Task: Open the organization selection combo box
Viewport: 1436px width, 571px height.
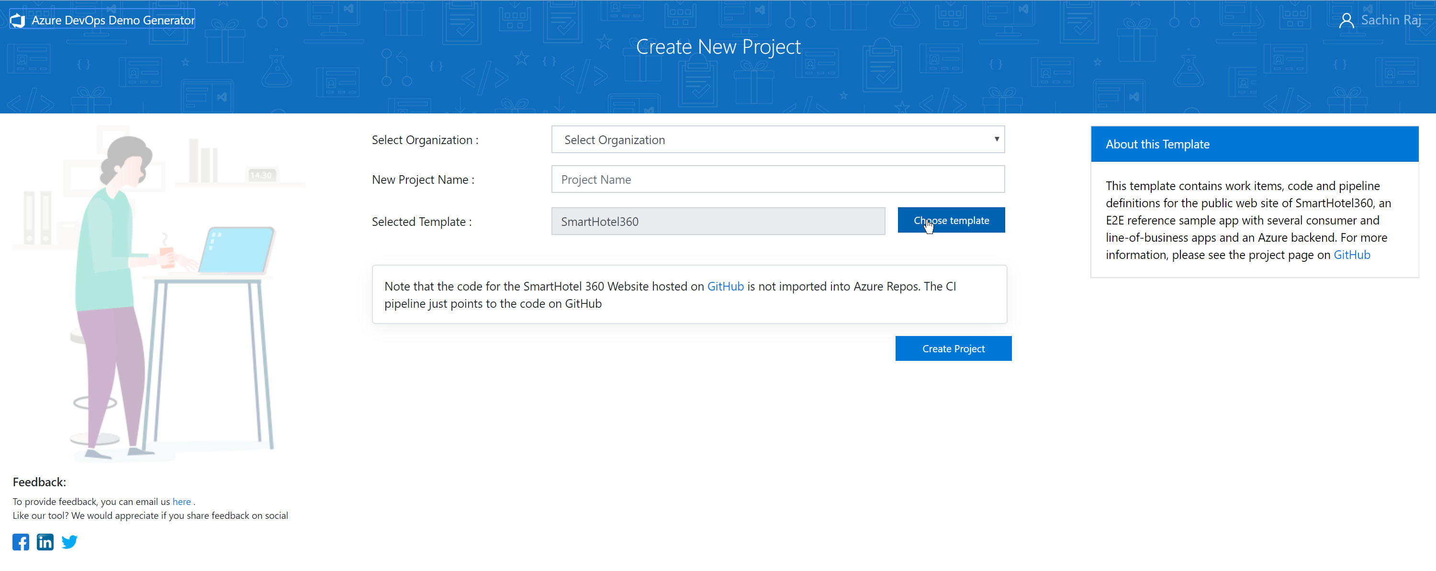Action: pyautogui.click(x=776, y=139)
